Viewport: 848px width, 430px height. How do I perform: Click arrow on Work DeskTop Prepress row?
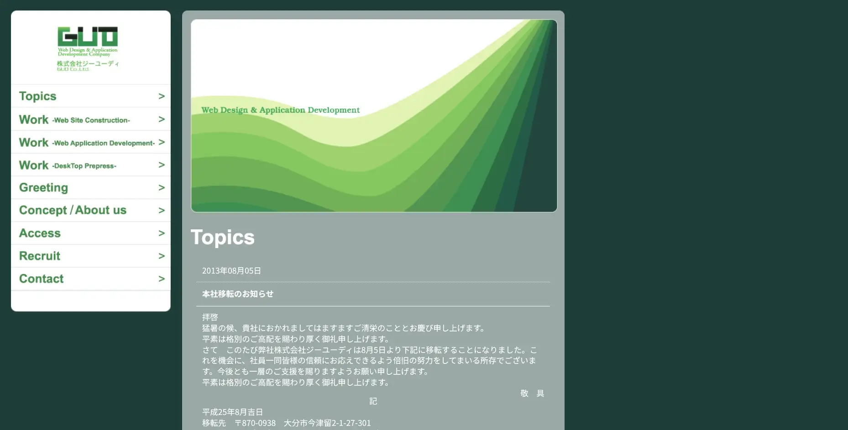(x=162, y=165)
